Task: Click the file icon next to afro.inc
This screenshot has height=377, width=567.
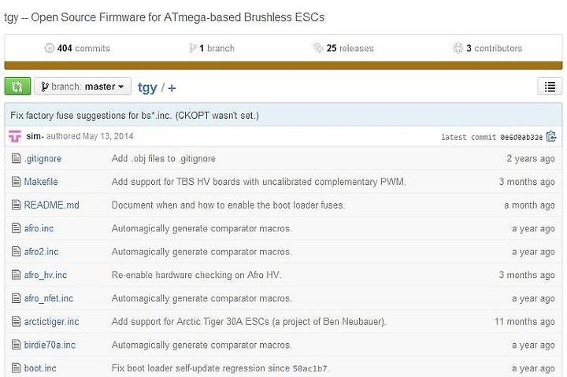Action: click(x=16, y=228)
